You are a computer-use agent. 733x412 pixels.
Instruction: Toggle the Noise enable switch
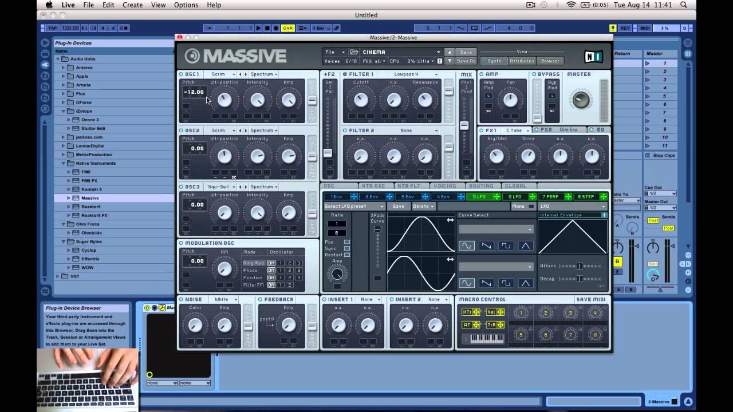pos(181,299)
